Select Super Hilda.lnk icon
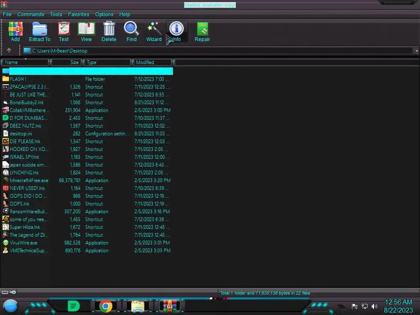 (x=6, y=227)
